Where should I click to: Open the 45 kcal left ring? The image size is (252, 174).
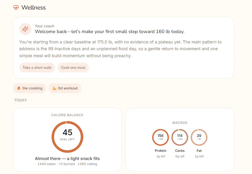tap(67, 137)
